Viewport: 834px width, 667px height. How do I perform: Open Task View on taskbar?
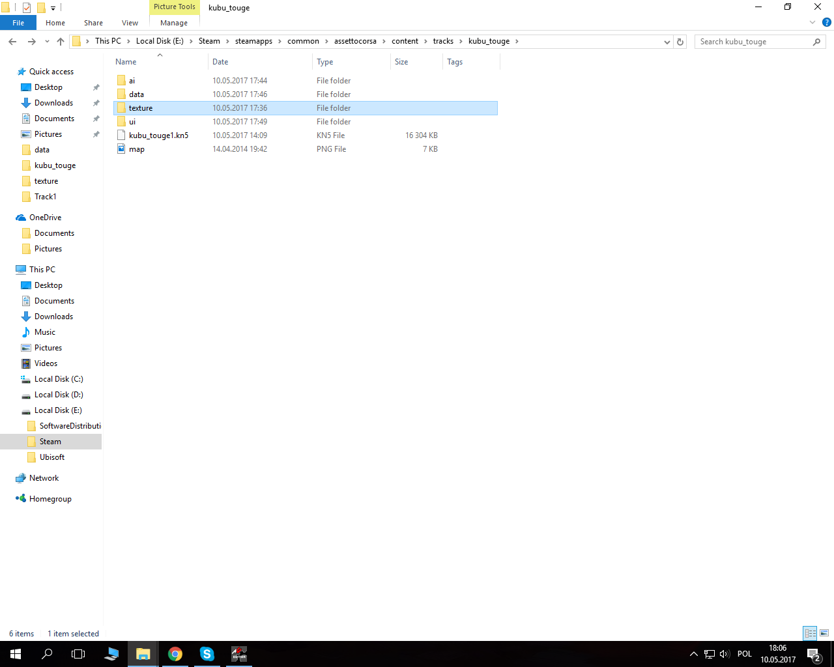pos(78,654)
